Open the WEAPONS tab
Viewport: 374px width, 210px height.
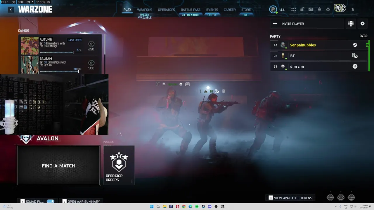pos(145,10)
